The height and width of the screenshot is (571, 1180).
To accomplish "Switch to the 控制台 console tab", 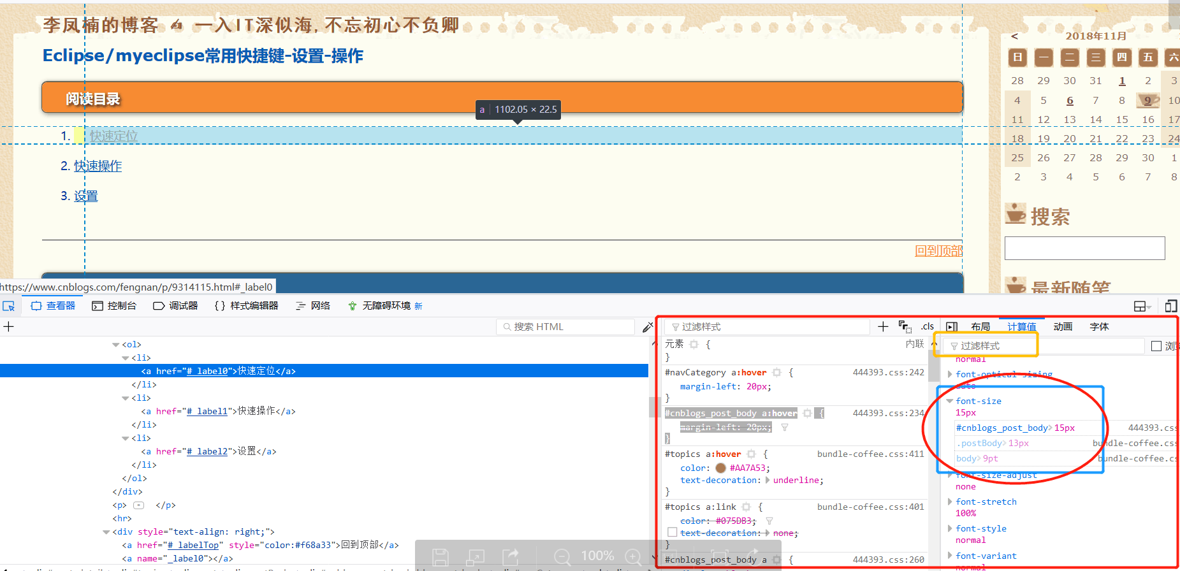I will (x=114, y=306).
